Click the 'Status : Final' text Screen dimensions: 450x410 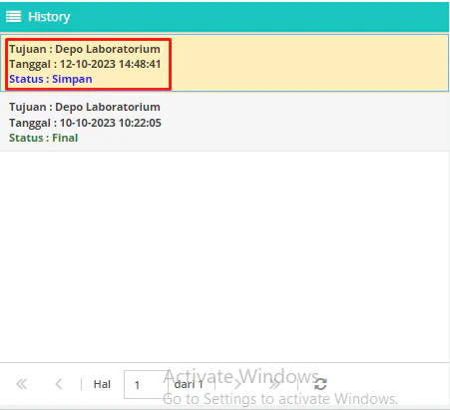point(44,138)
